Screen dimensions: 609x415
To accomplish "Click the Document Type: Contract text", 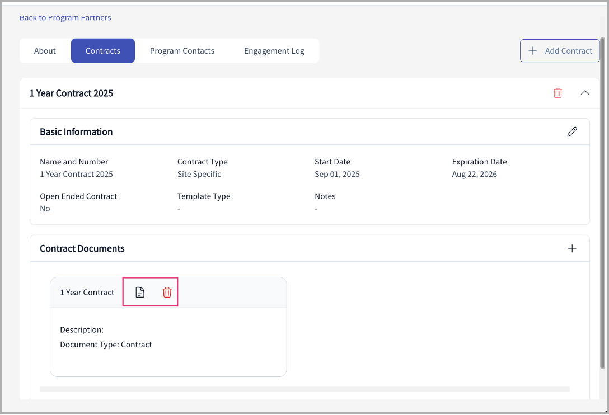I will click(x=106, y=345).
